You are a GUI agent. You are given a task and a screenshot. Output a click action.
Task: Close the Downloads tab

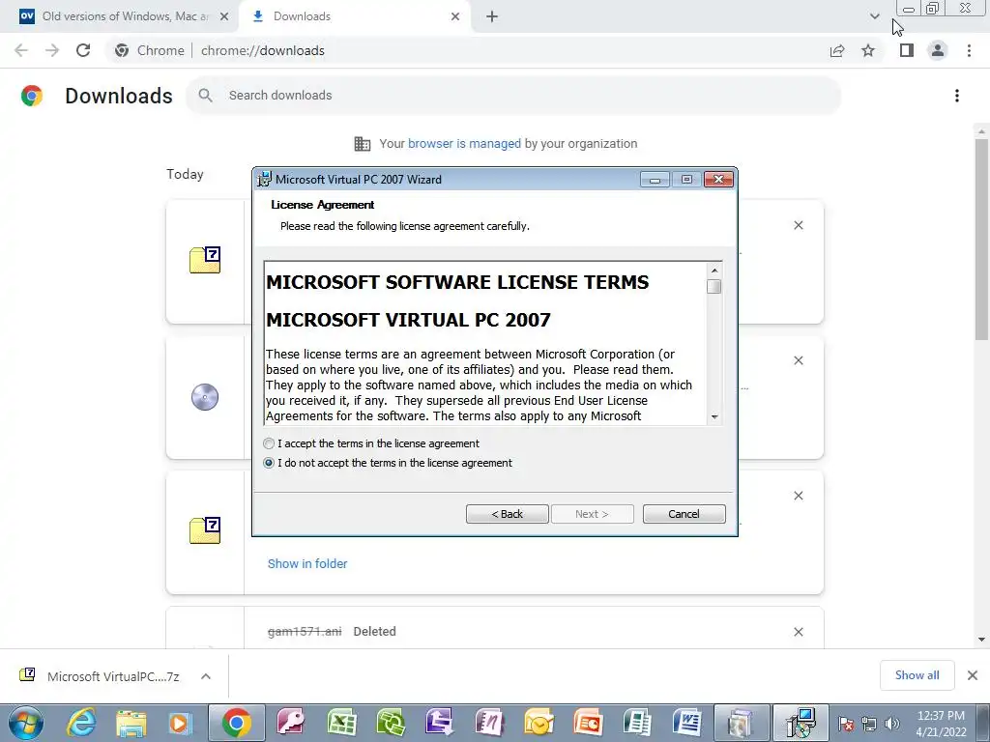coord(455,16)
